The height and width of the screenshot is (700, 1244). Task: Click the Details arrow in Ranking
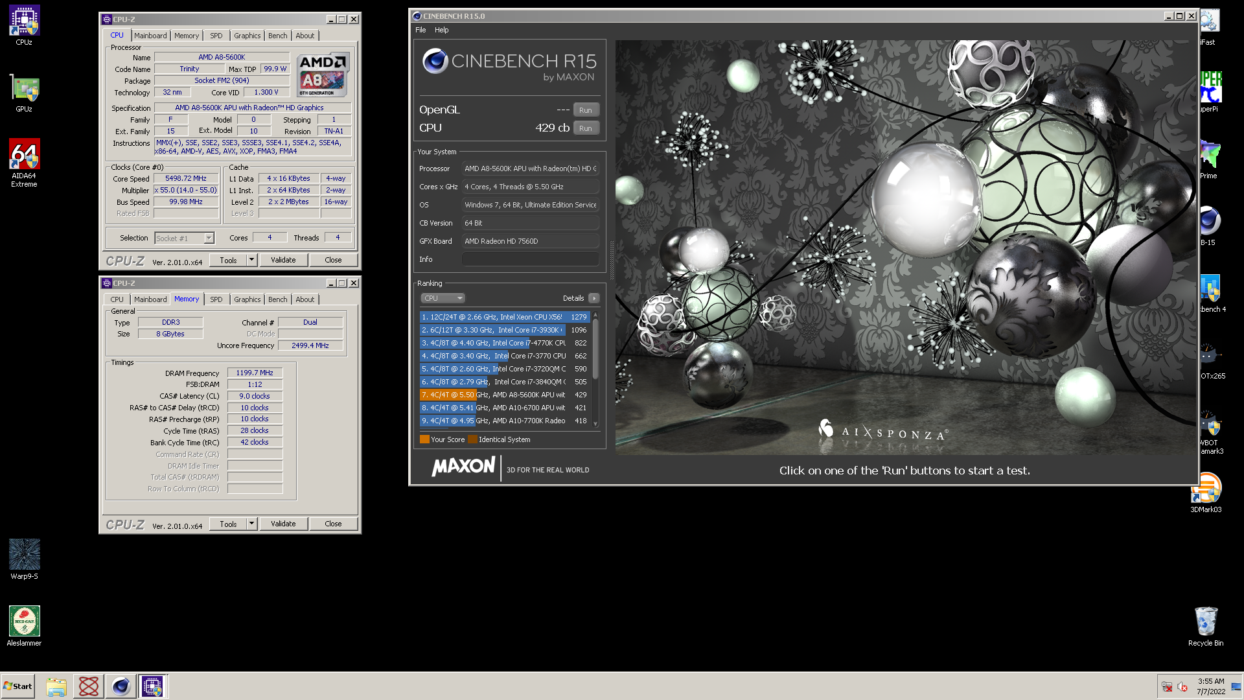point(593,298)
